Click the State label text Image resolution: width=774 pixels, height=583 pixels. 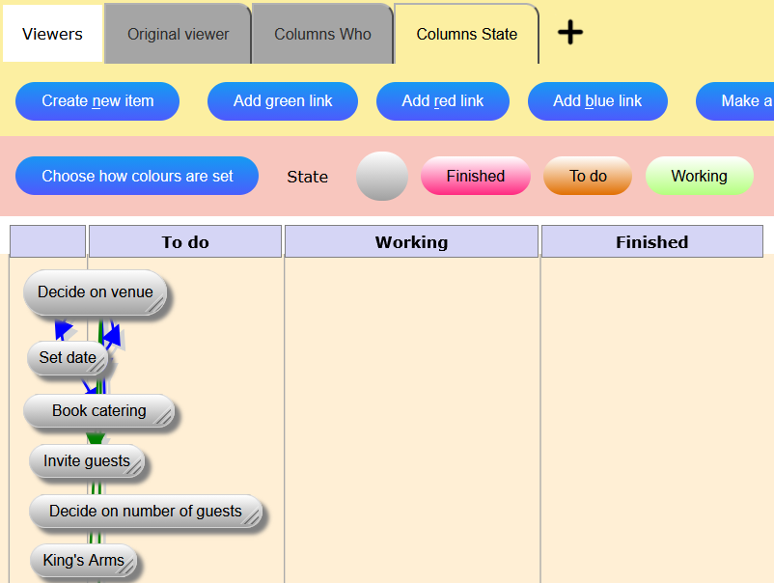click(307, 177)
